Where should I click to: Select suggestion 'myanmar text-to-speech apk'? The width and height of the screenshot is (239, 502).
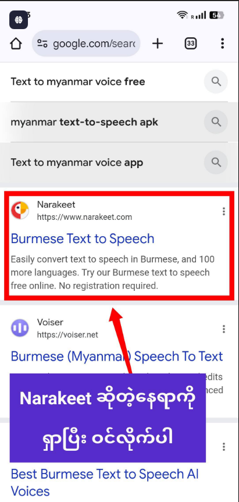tap(84, 122)
